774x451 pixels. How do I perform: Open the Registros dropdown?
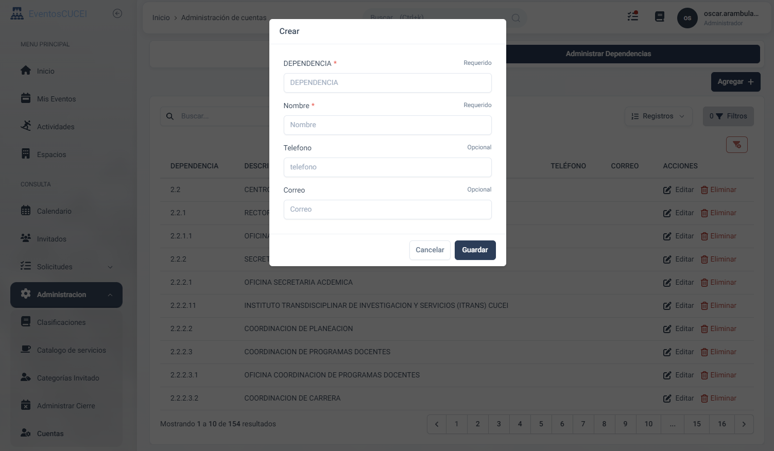coord(658,116)
